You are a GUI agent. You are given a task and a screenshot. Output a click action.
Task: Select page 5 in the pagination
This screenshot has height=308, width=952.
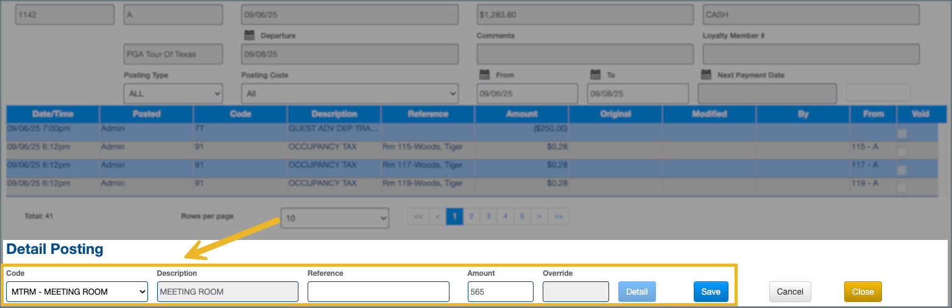click(x=522, y=216)
